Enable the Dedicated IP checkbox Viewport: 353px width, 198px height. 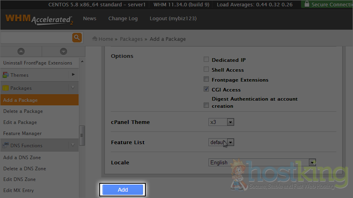click(x=206, y=60)
